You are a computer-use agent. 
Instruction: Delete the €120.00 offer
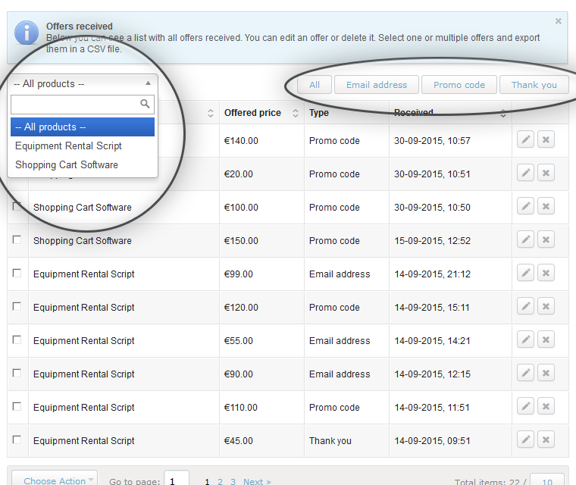(x=546, y=306)
